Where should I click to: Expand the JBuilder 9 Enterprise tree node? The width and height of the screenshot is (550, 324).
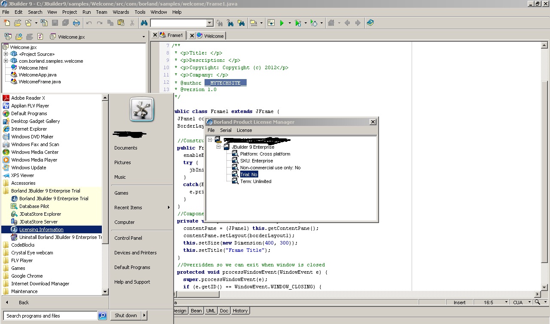[x=219, y=146]
